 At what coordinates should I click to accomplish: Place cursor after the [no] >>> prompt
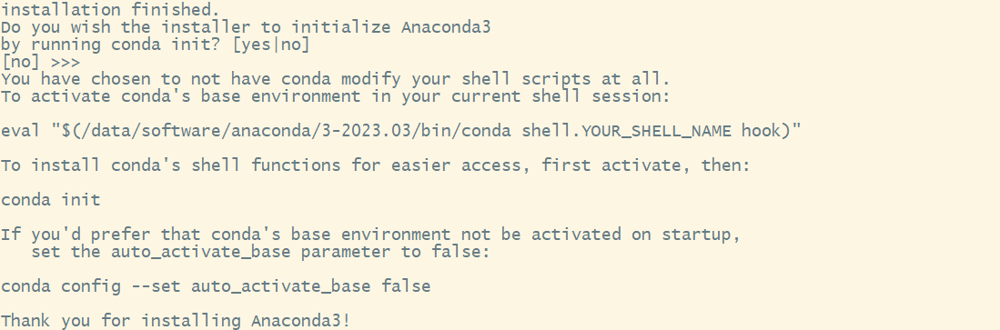[86, 63]
